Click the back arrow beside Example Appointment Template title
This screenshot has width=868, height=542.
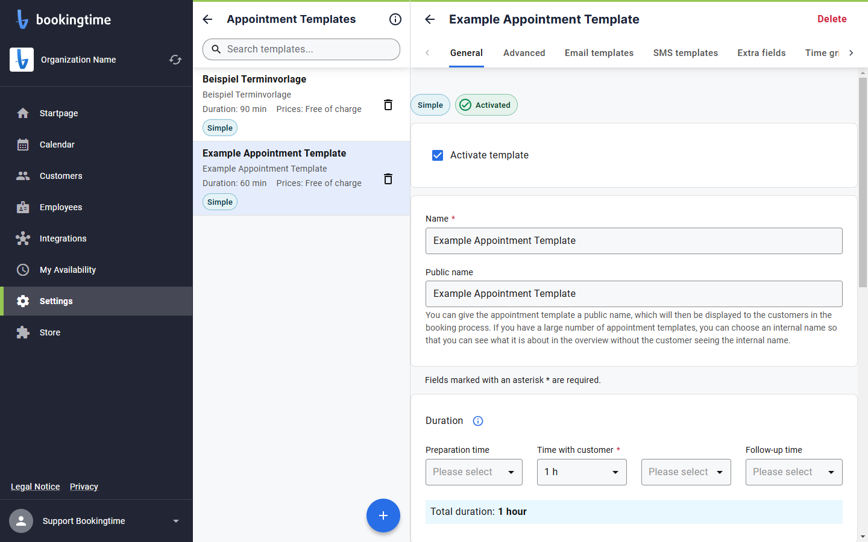(x=430, y=19)
